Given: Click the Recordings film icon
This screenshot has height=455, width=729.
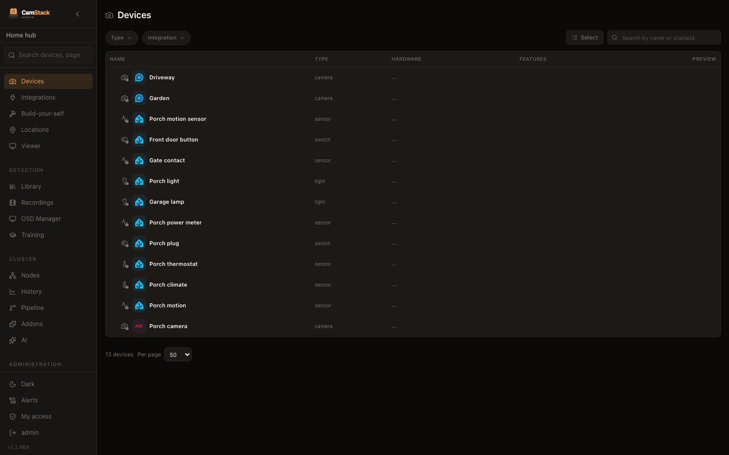Looking at the screenshot, I should tap(13, 203).
